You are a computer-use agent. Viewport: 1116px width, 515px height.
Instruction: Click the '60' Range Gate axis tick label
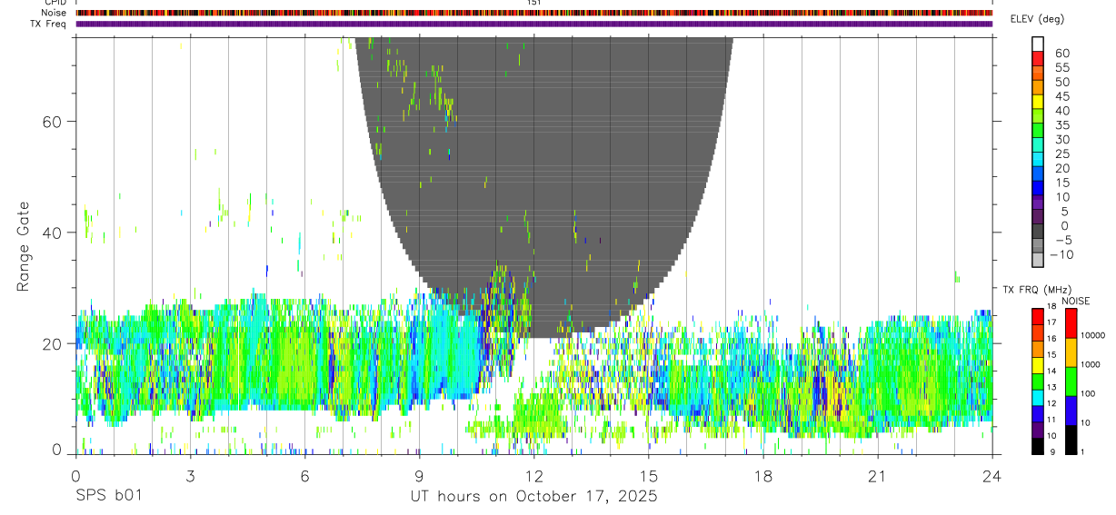pyautogui.click(x=53, y=122)
